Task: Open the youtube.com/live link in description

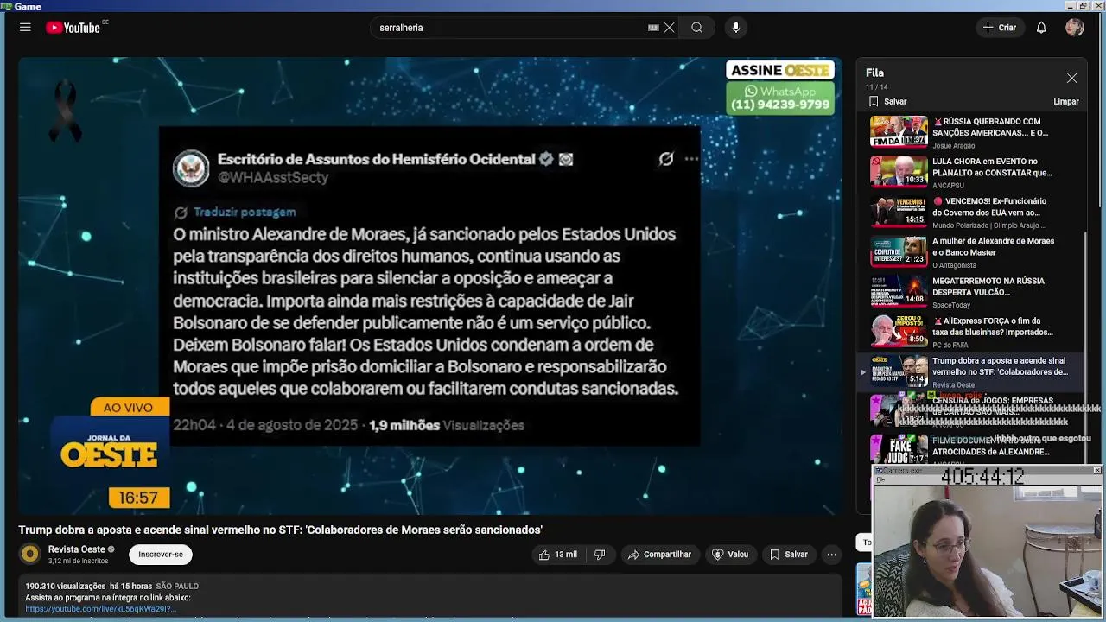Action: [101, 609]
